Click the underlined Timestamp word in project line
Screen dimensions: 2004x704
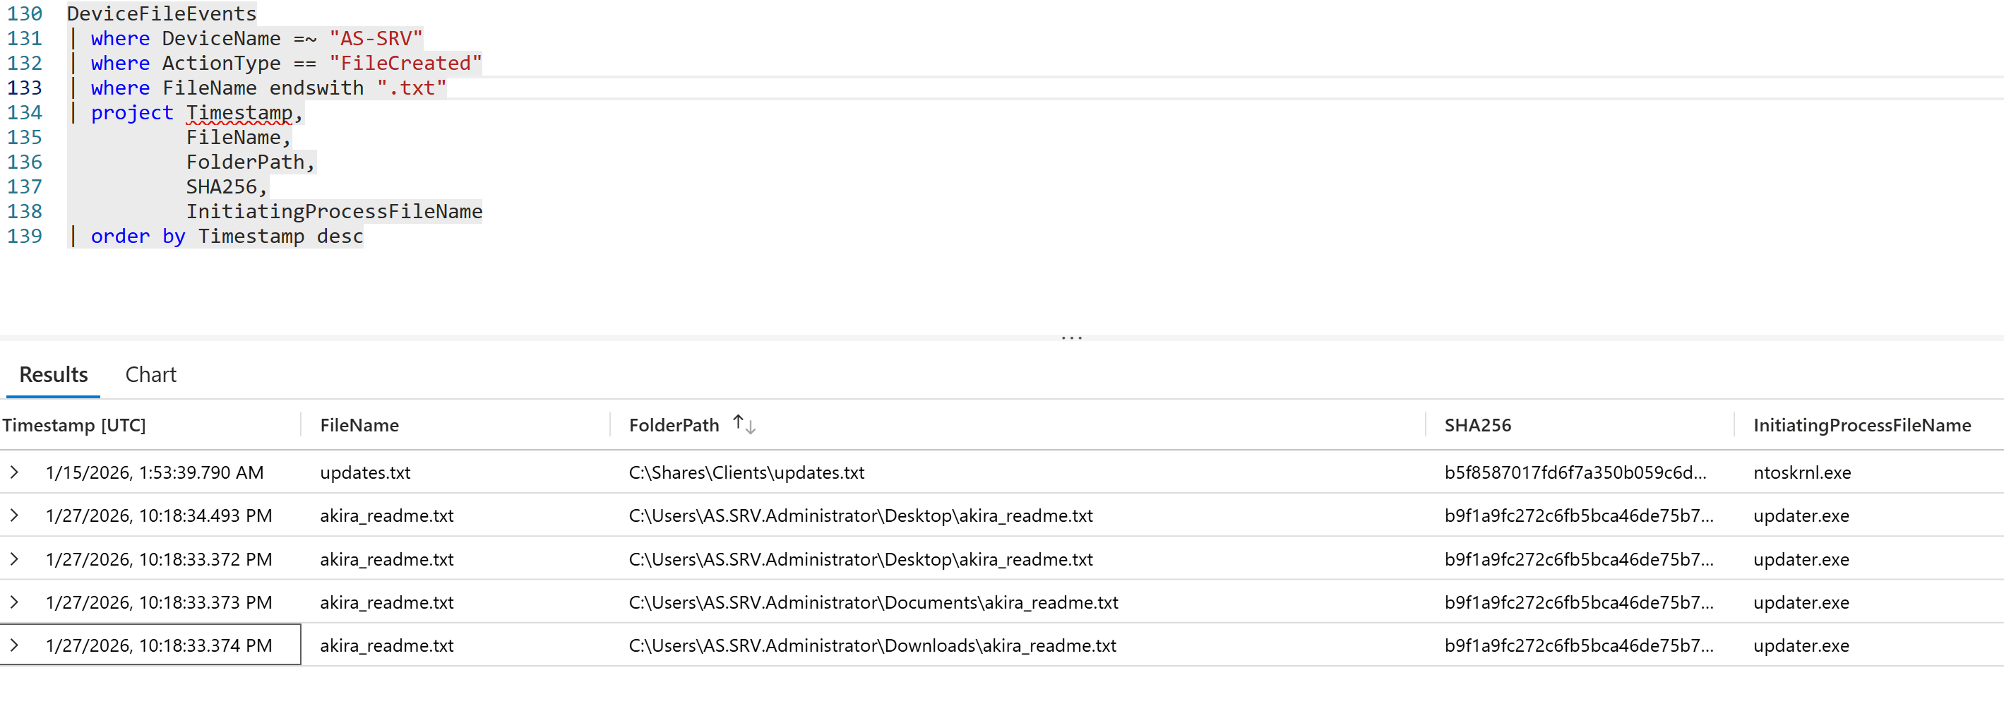(239, 113)
